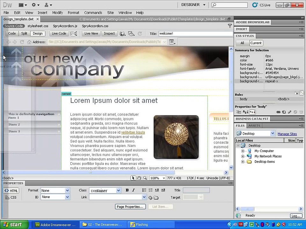Click the Italic formatting icon
The width and height of the screenshot is (306, 229).
tap(133, 190)
